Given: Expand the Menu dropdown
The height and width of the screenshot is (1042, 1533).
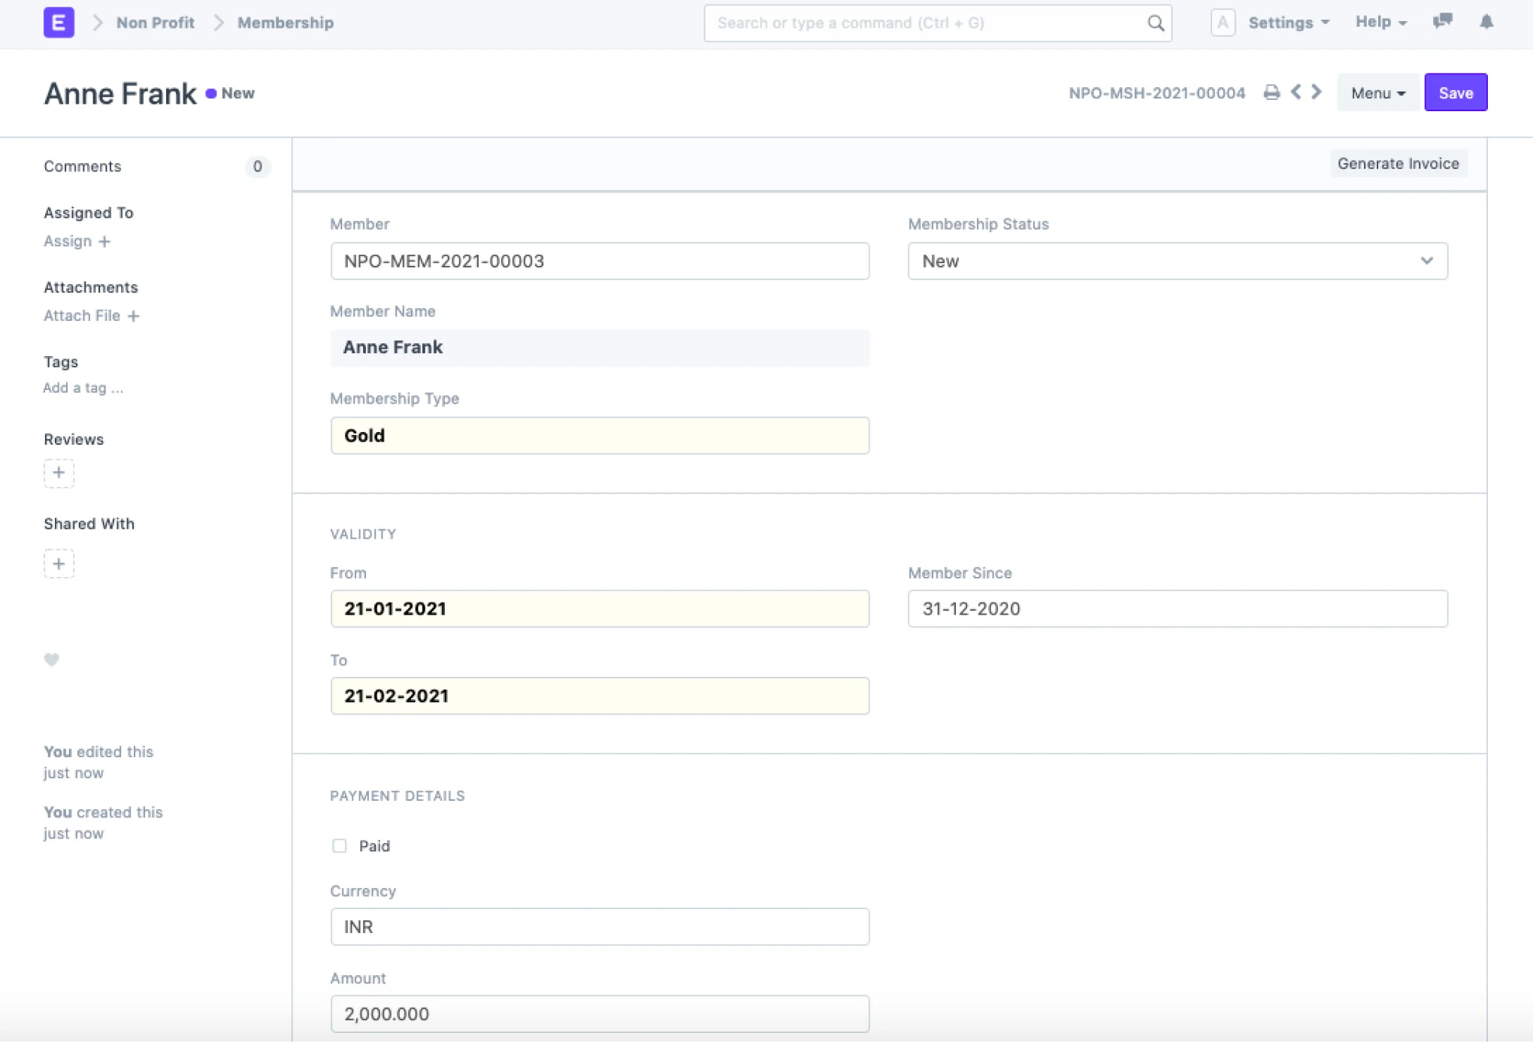Looking at the screenshot, I should tap(1377, 92).
